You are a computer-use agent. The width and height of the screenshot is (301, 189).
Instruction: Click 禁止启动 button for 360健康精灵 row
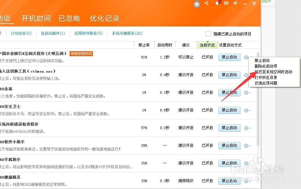coord(230,181)
